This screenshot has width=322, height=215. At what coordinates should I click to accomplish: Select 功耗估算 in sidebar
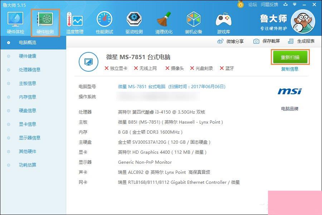[33, 165]
